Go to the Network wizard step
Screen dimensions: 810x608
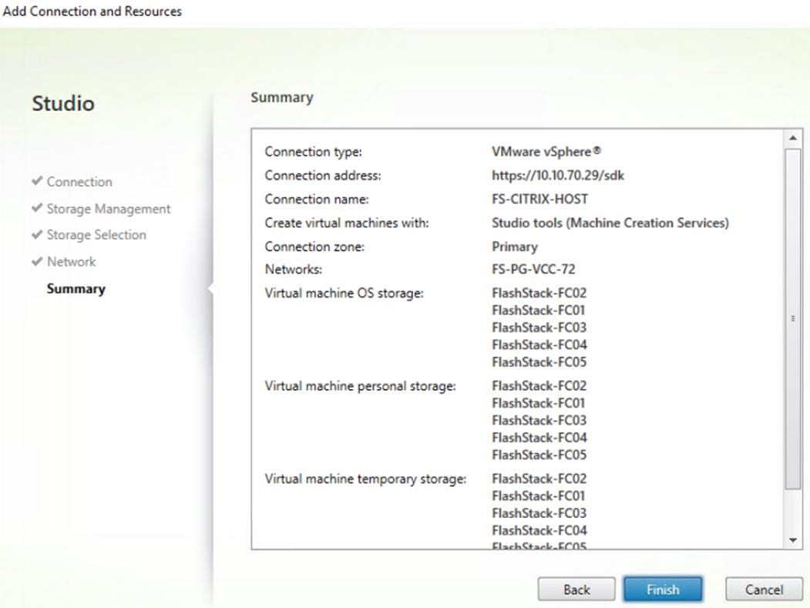point(71,262)
